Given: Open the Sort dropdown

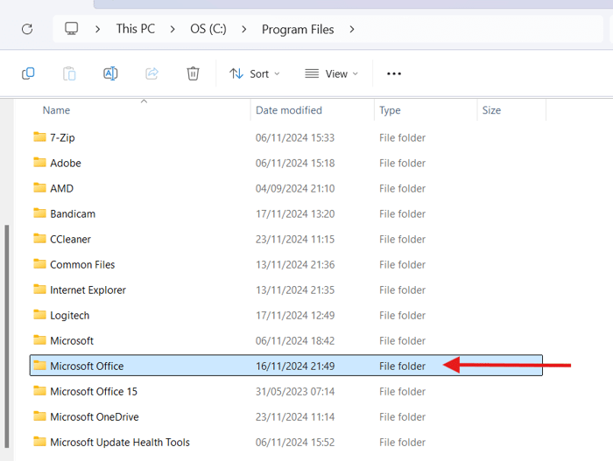Looking at the screenshot, I should [255, 73].
